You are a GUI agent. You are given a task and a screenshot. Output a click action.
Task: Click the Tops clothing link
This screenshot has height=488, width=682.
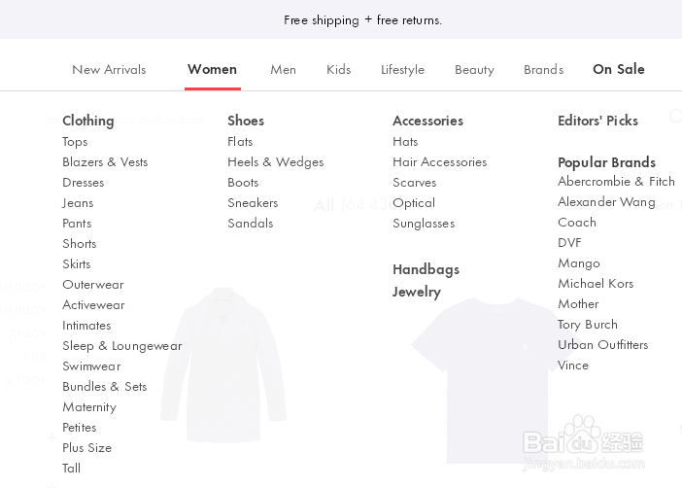75,141
